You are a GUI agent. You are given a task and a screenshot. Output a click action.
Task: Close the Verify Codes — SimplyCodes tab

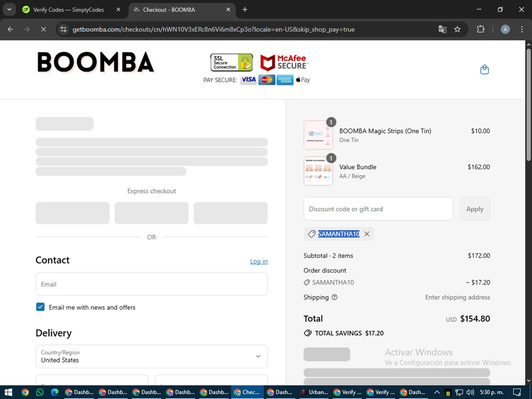pos(118,10)
